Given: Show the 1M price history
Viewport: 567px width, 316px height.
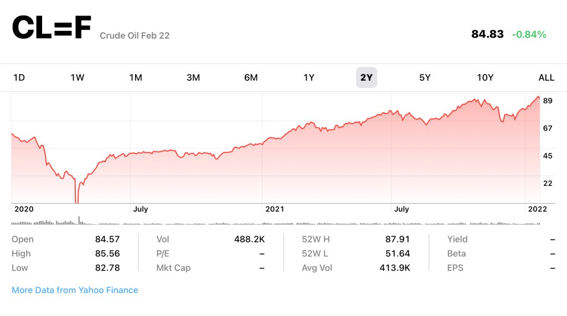Looking at the screenshot, I should [x=135, y=77].
